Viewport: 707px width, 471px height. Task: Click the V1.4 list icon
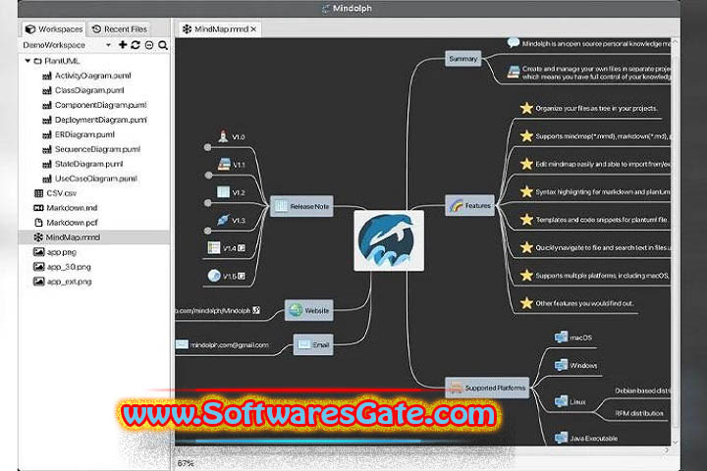(214, 248)
